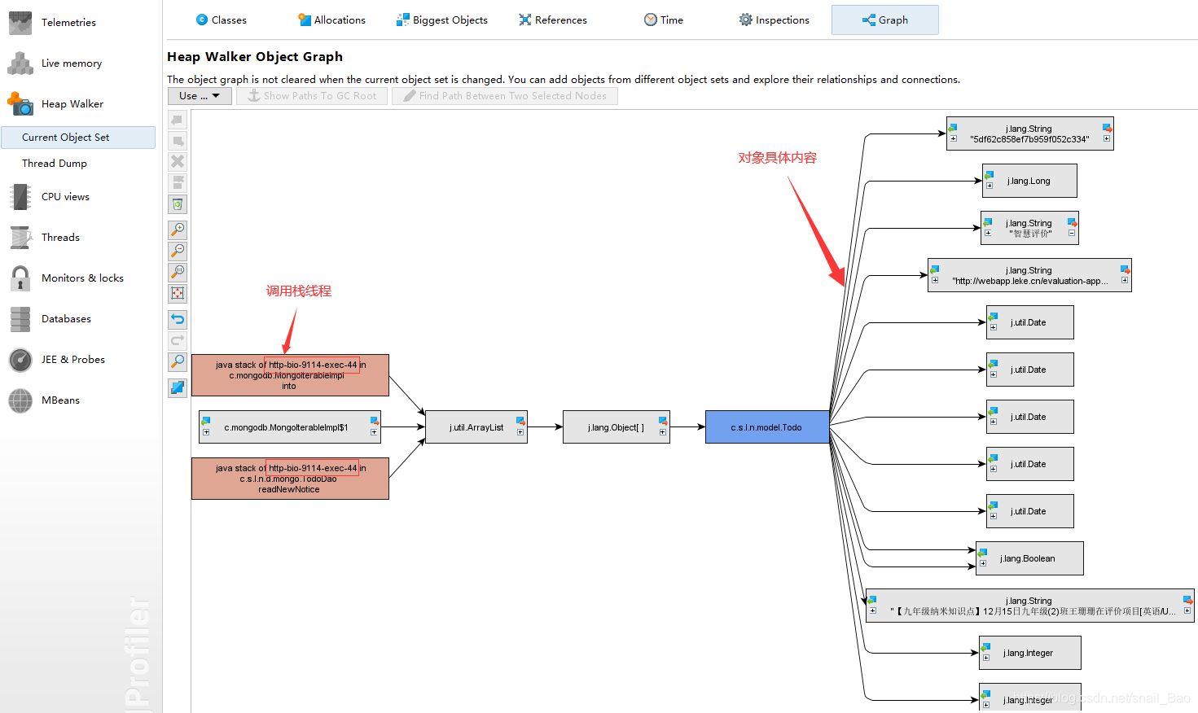Viewport: 1198px width, 713px height.
Task: Expand right plus on c.mongodb.MongoIterableImpl$1 node
Action: point(374,432)
